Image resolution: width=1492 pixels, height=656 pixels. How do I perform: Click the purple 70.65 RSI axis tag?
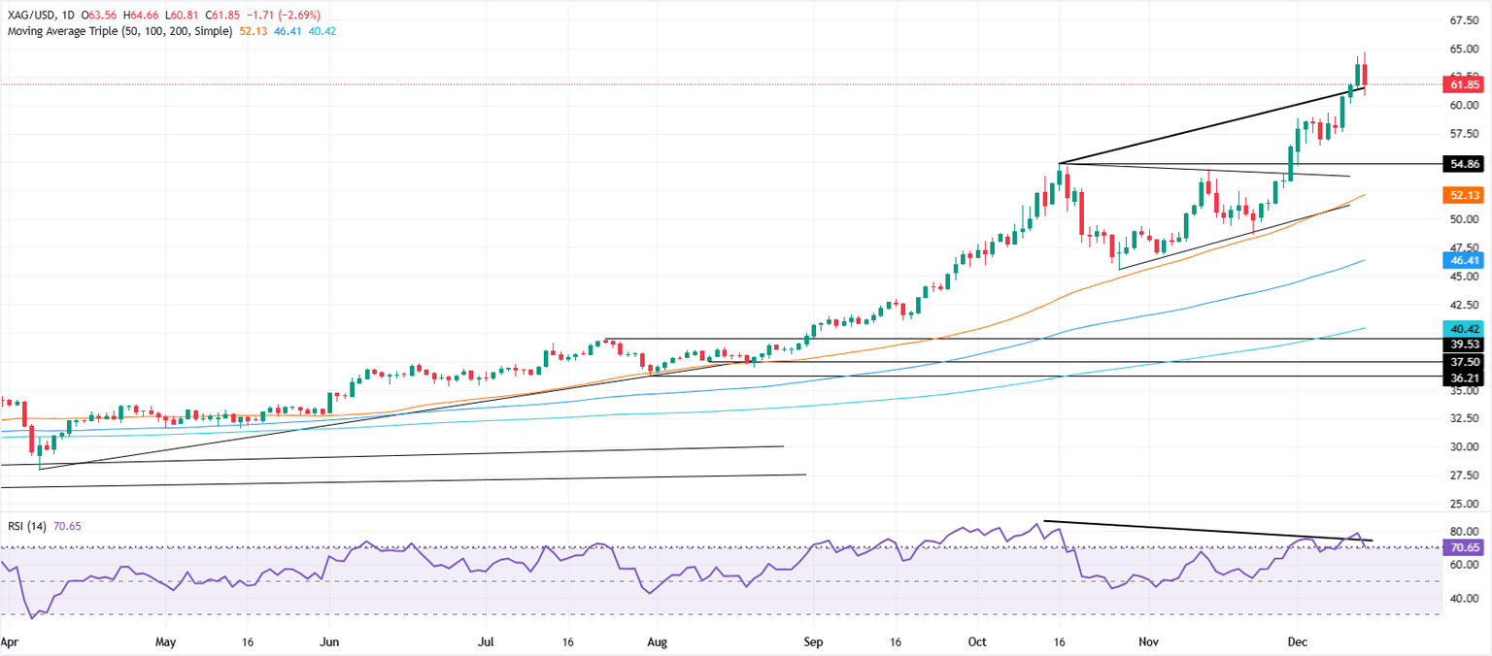1463,548
